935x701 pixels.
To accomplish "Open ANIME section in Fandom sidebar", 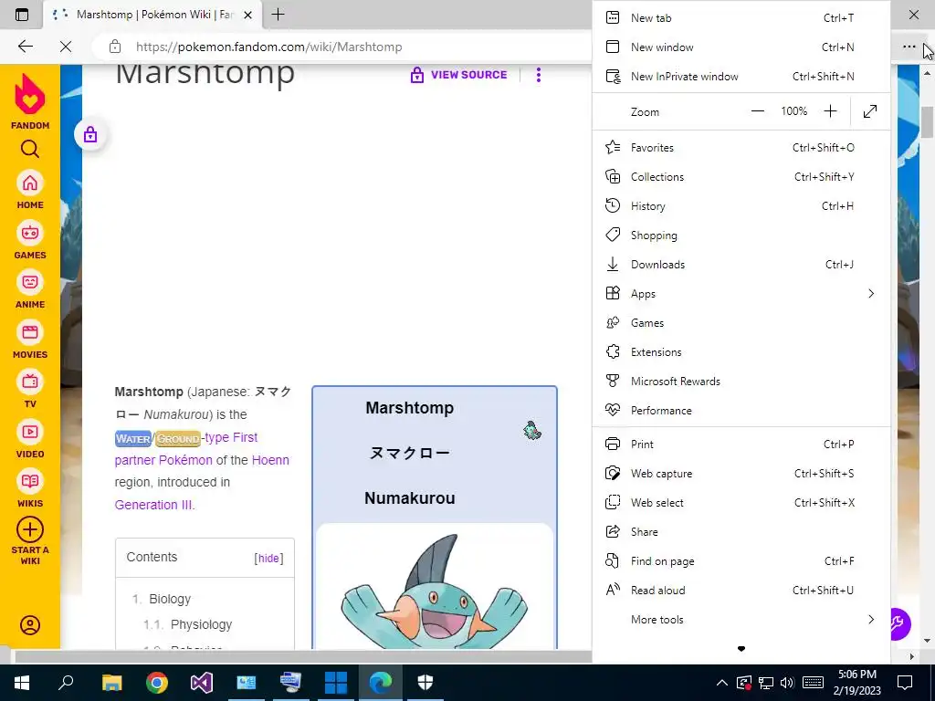I will point(30,289).
